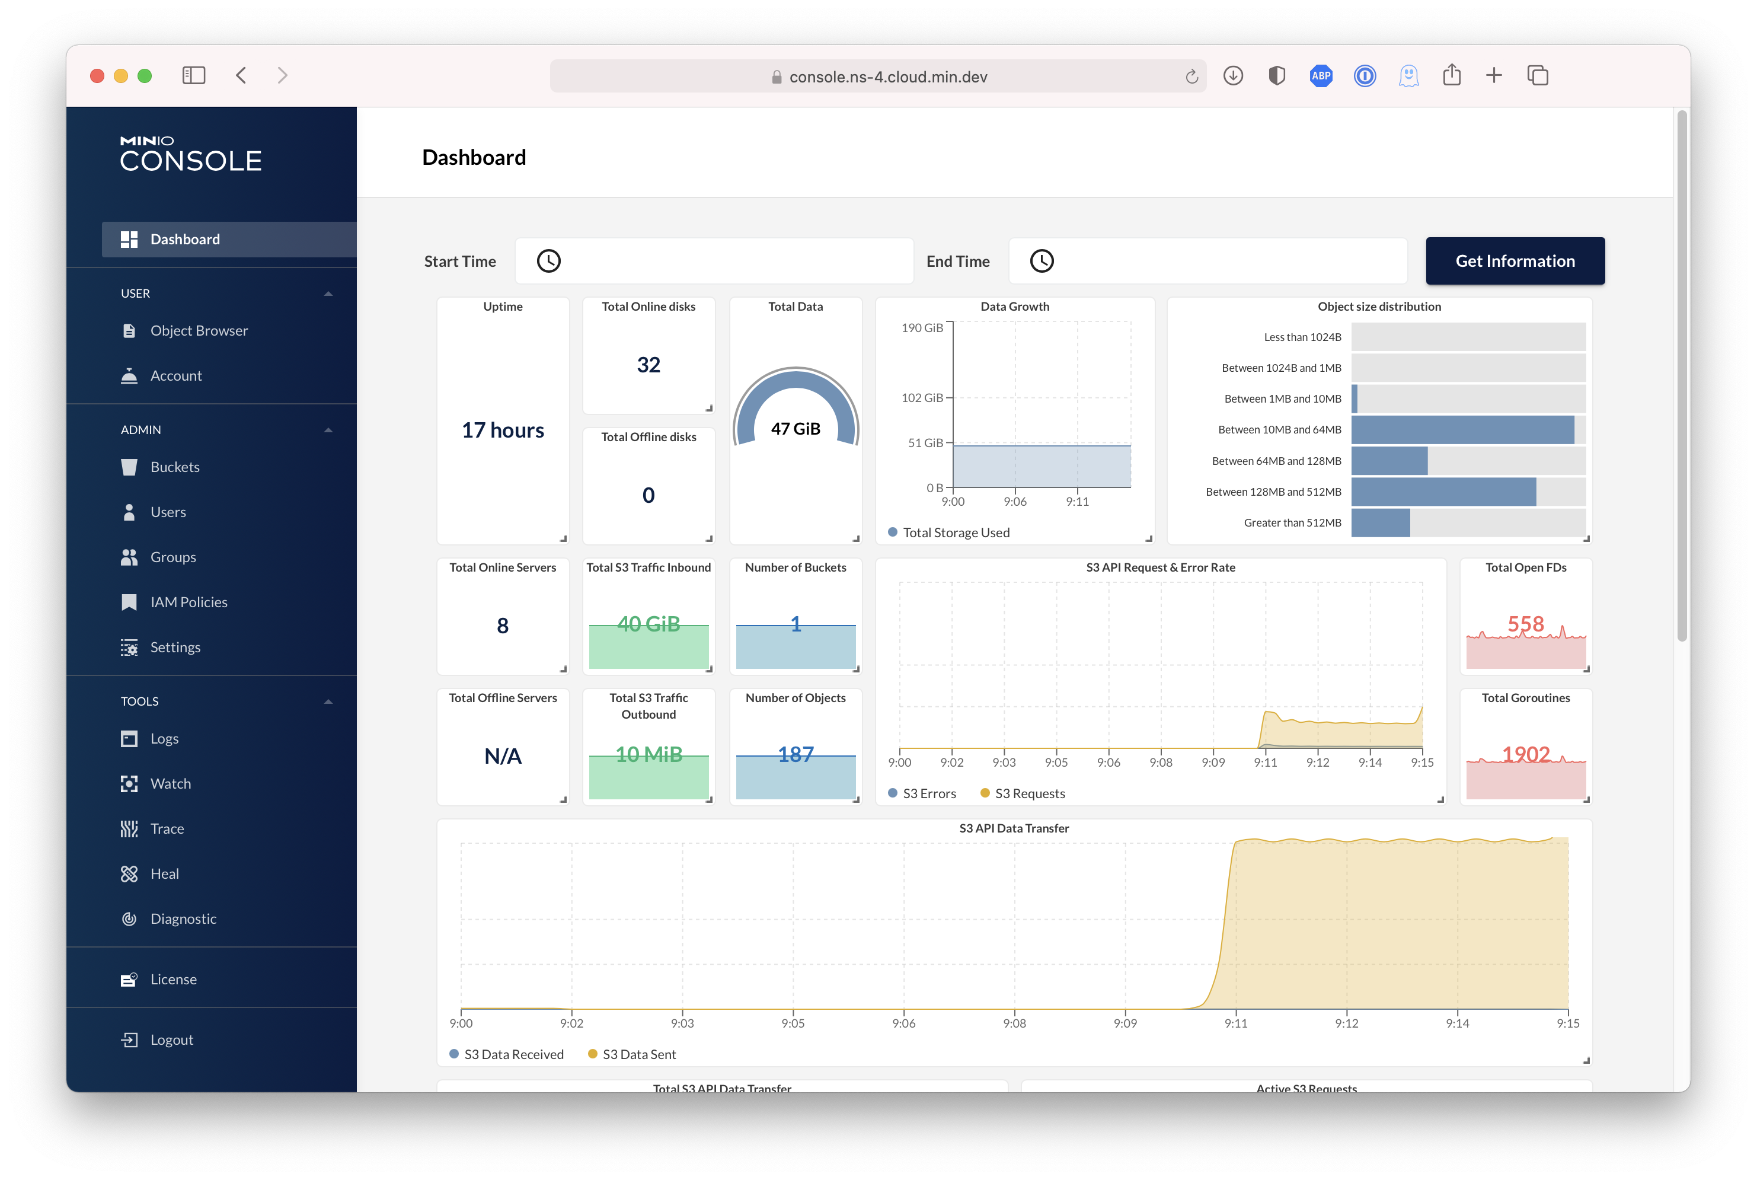Open the Users management page

point(167,512)
